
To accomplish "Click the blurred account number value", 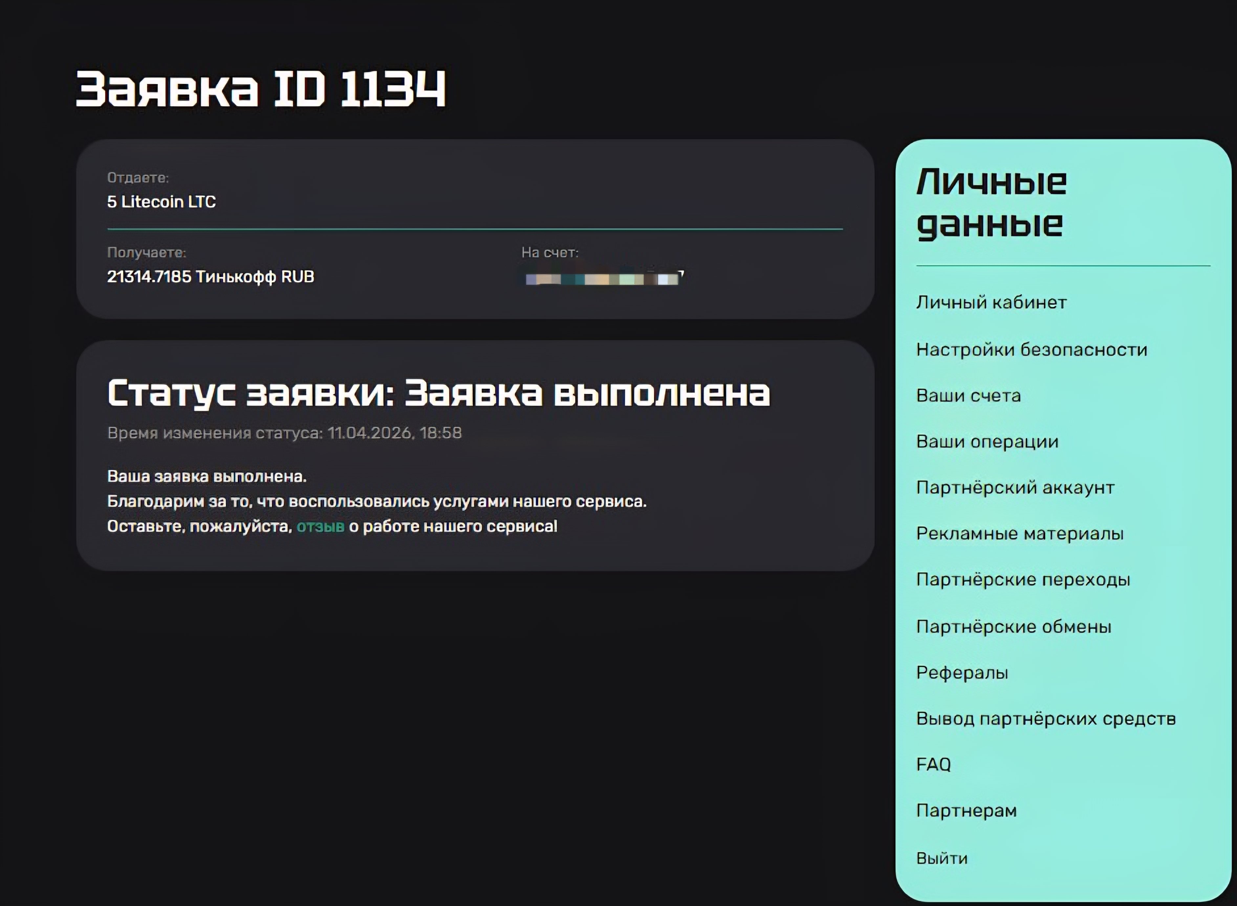I will tap(604, 279).
